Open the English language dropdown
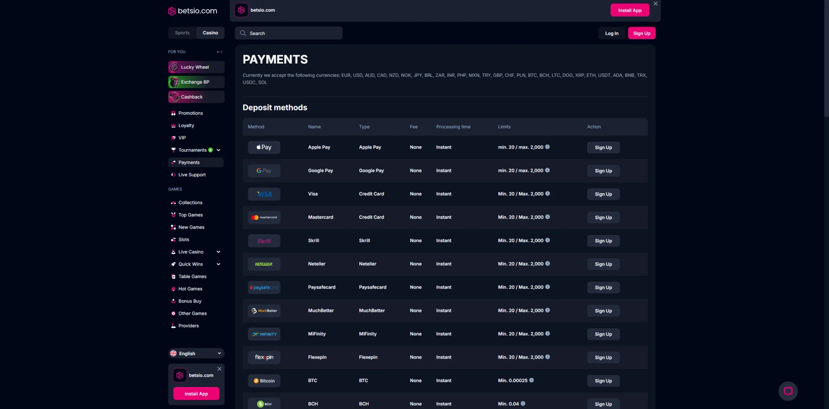This screenshot has height=409, width=829. [x=196, y=353]
